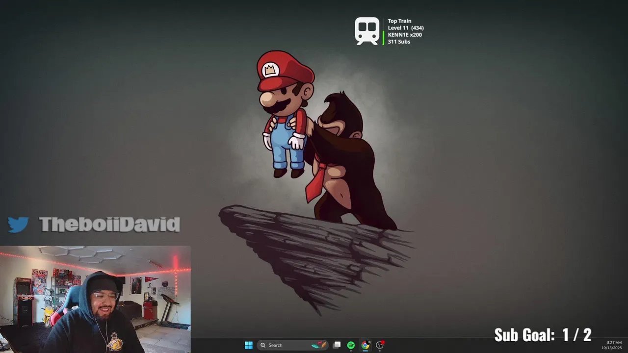Open Task View from the taskbar
628x353 pixels.
pos(337,345)
